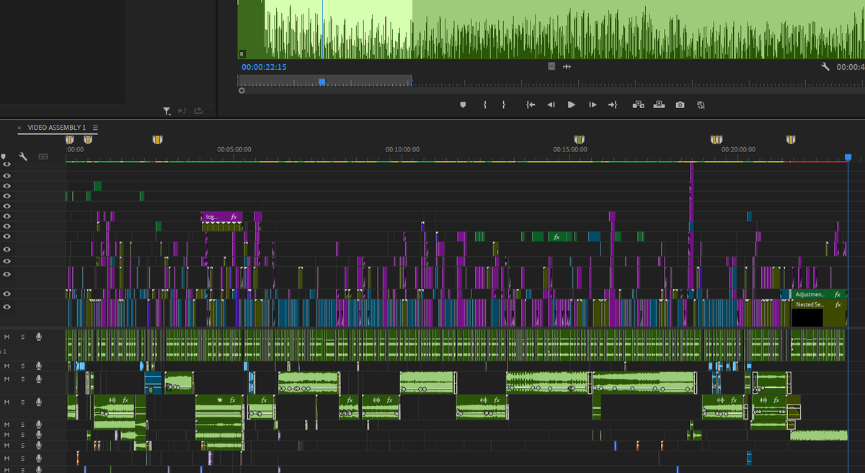Select the Adjustment layer clip
Viewport: 865px width, 473px height.
point(818,294)
